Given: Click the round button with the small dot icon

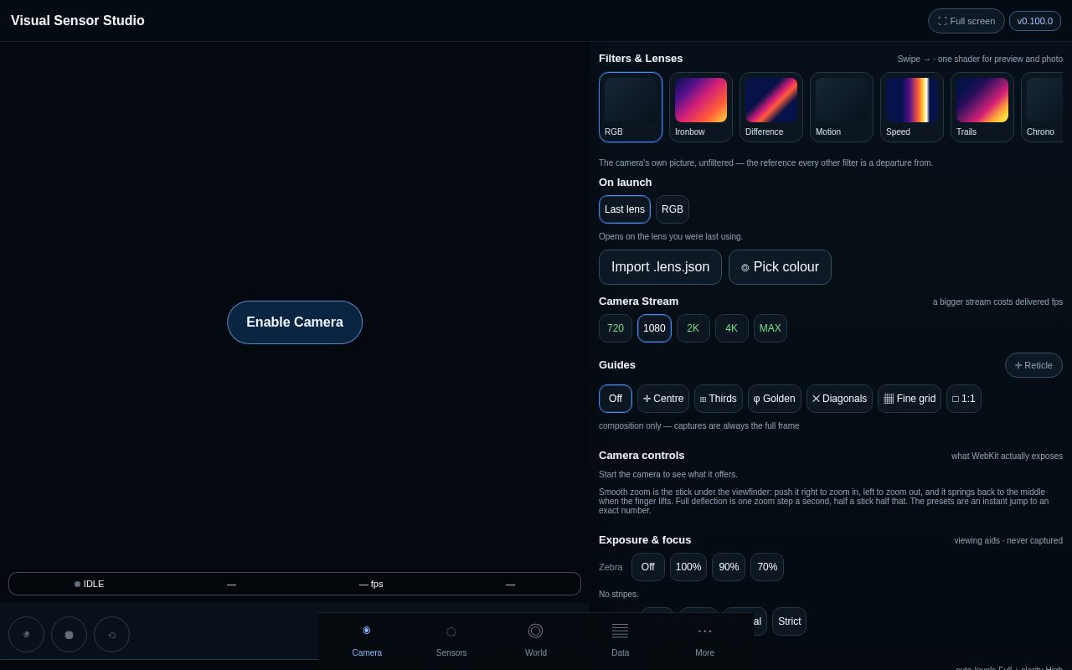Looking at the screenshot, I should (26, 635).
